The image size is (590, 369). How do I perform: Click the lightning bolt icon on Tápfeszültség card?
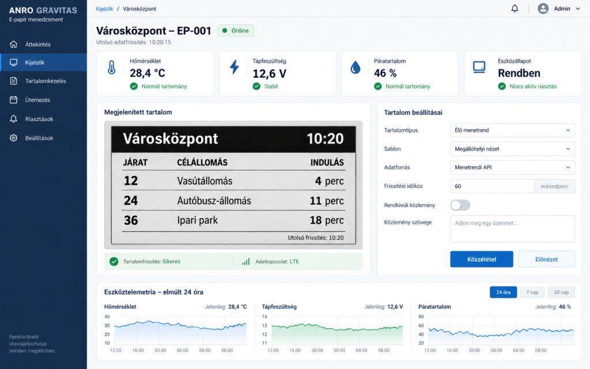[x=235, y=67]
